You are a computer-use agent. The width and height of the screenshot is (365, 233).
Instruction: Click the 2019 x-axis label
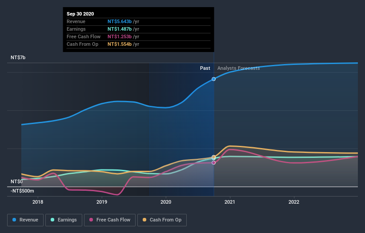pyautogui.click(x=102, y=202)
